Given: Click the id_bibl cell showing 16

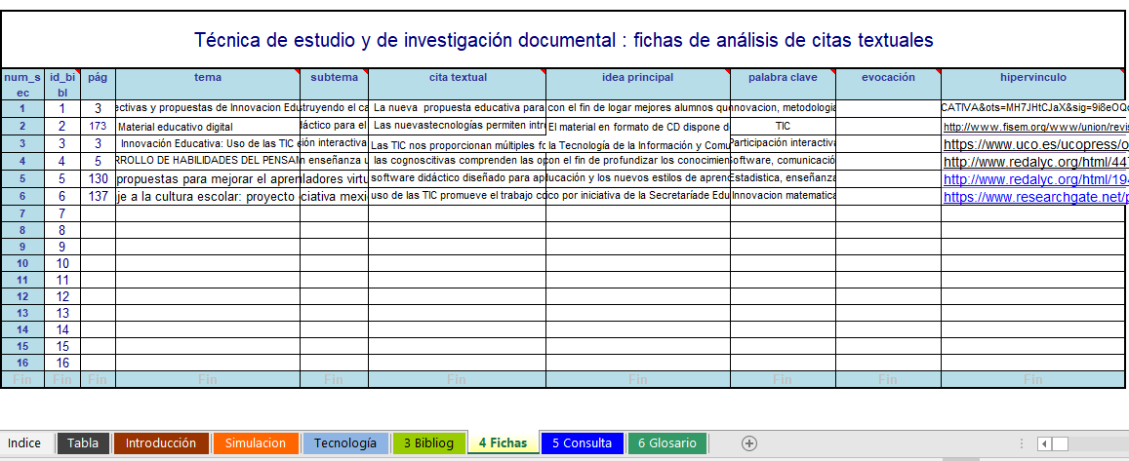Looking at the screenshot, I should click(x=62, y=363).
